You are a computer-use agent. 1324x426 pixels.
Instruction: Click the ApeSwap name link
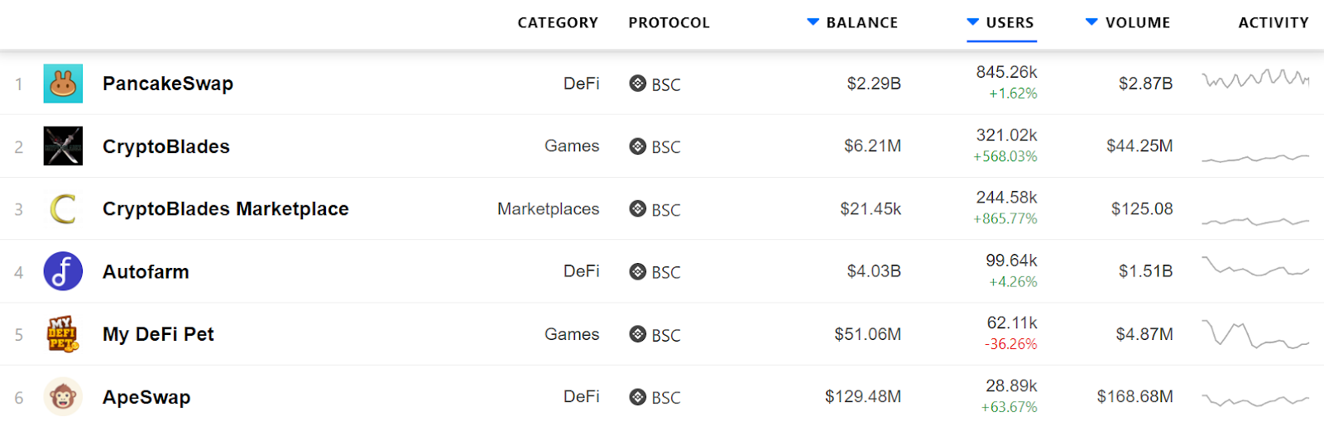(x=146, y=397)
